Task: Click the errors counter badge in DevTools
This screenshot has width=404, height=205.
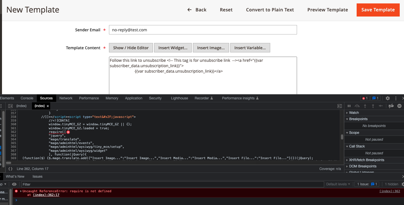Action: [365, 98]
